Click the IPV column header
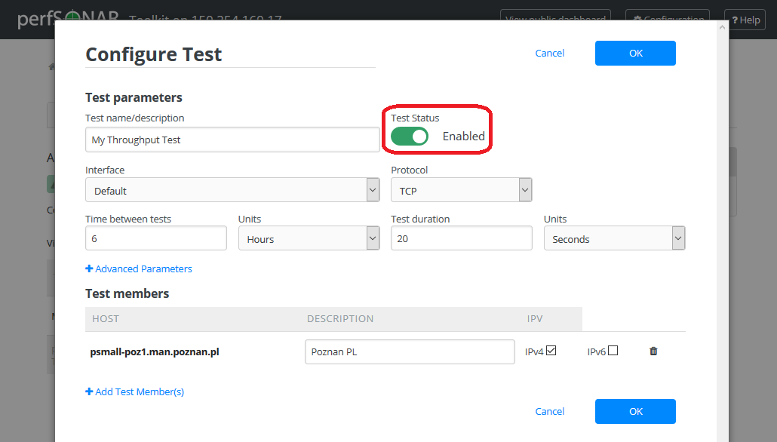The image size is (777, 442). pos(535,318)
